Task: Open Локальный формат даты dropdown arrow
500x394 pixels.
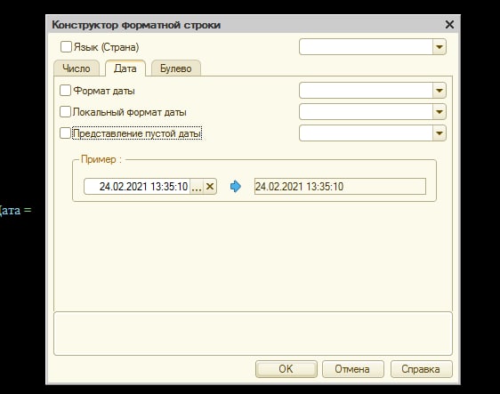Action: [x=440, y=112]
